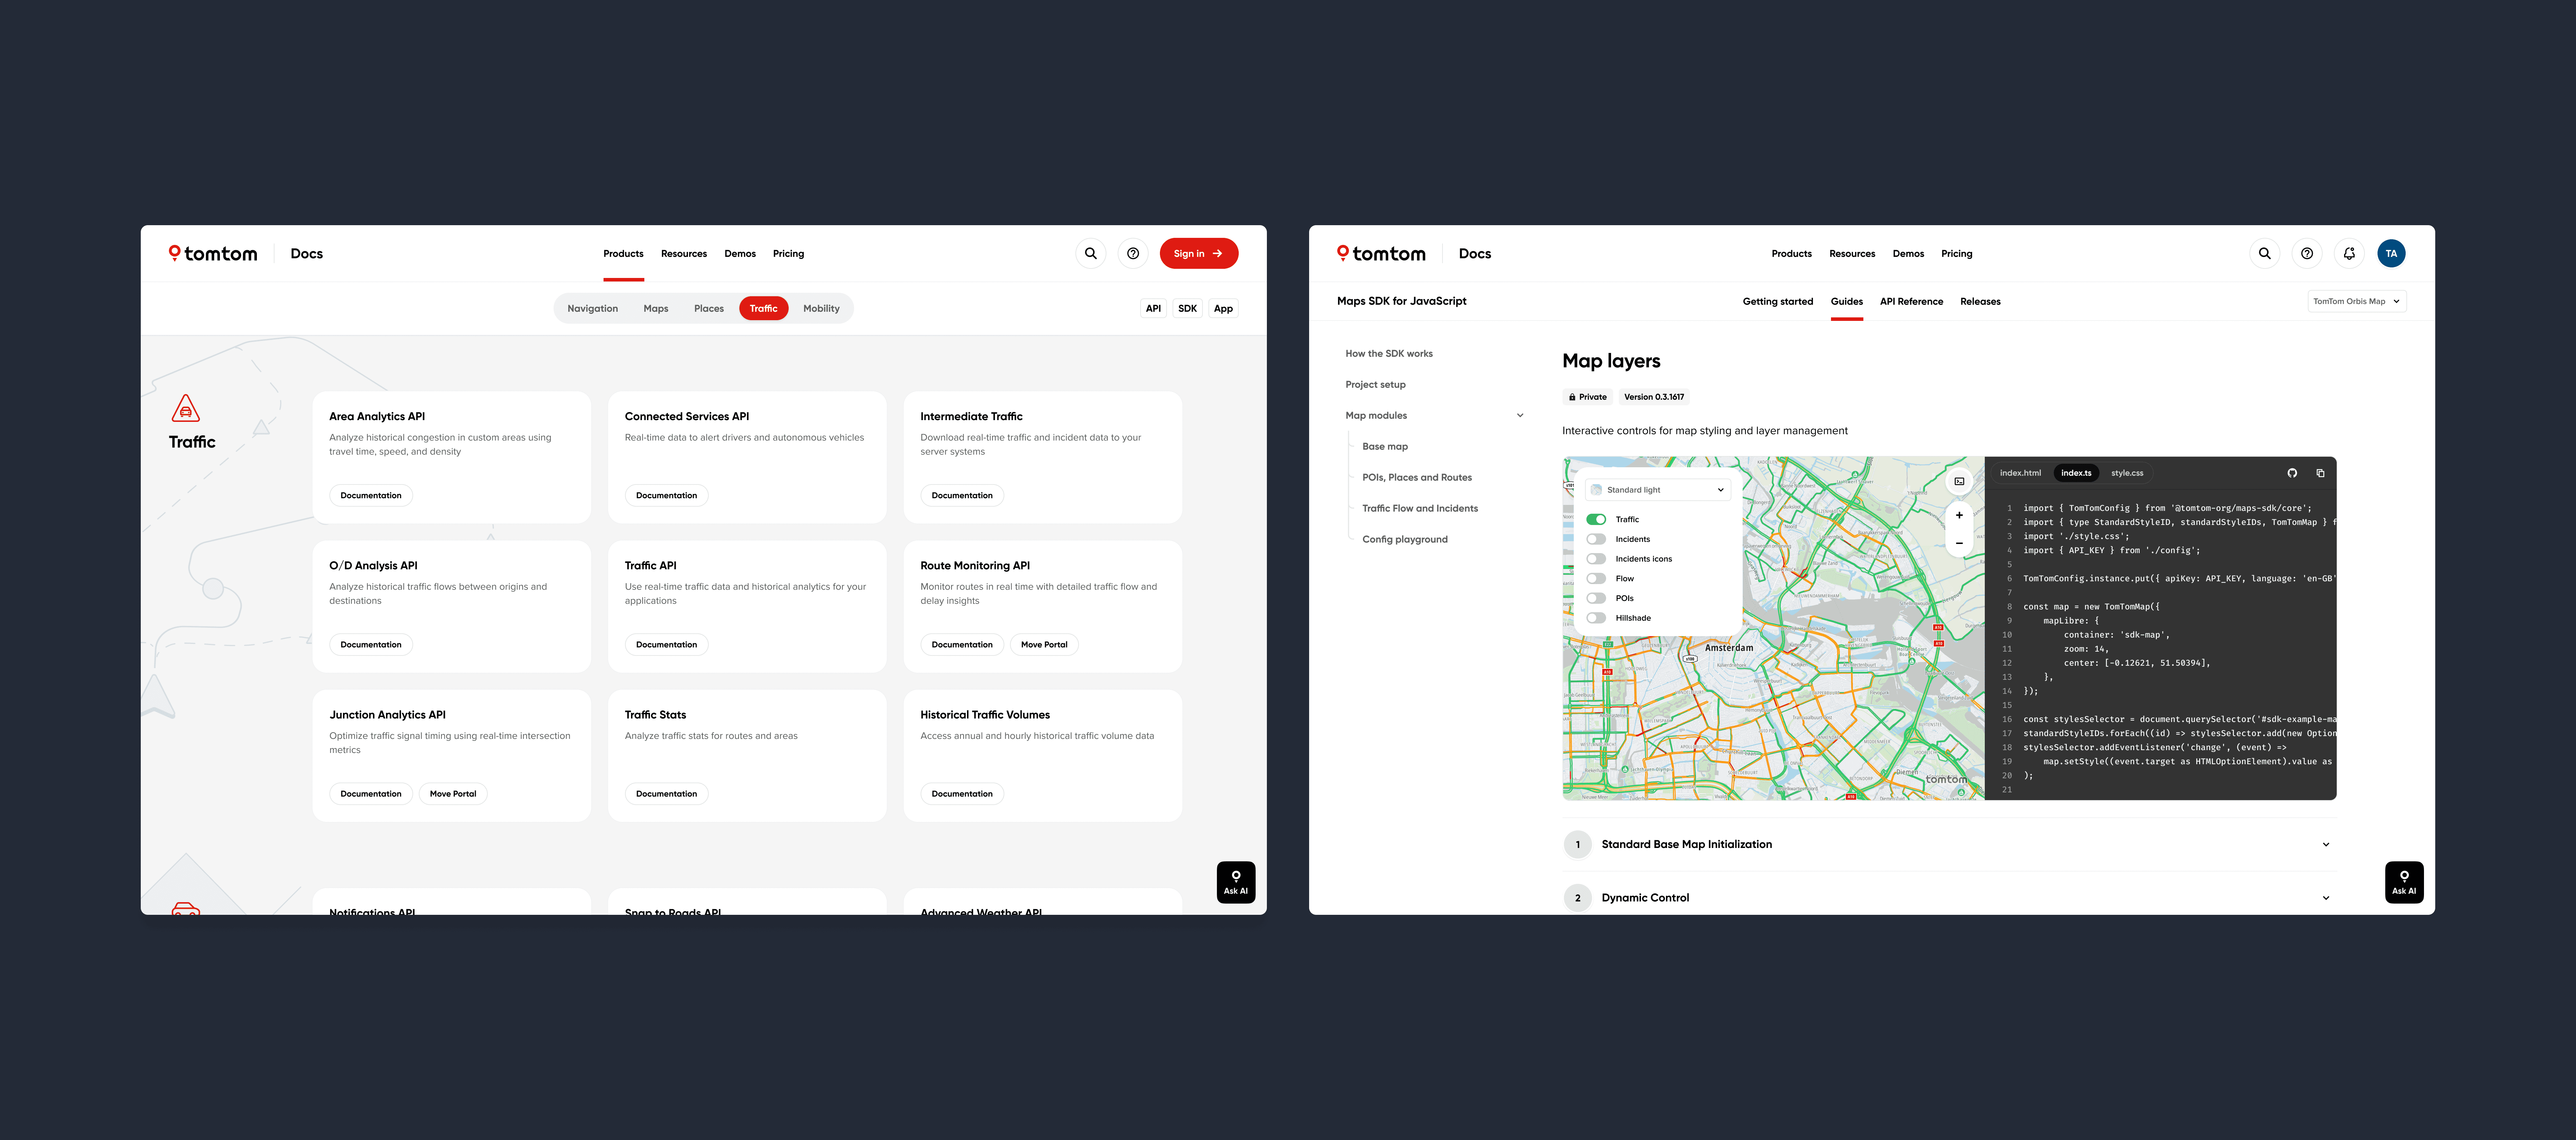Viewport: 2576px width, 1140px height.
Task: Open the console icon on the map
Action: tap(1959, 481)
